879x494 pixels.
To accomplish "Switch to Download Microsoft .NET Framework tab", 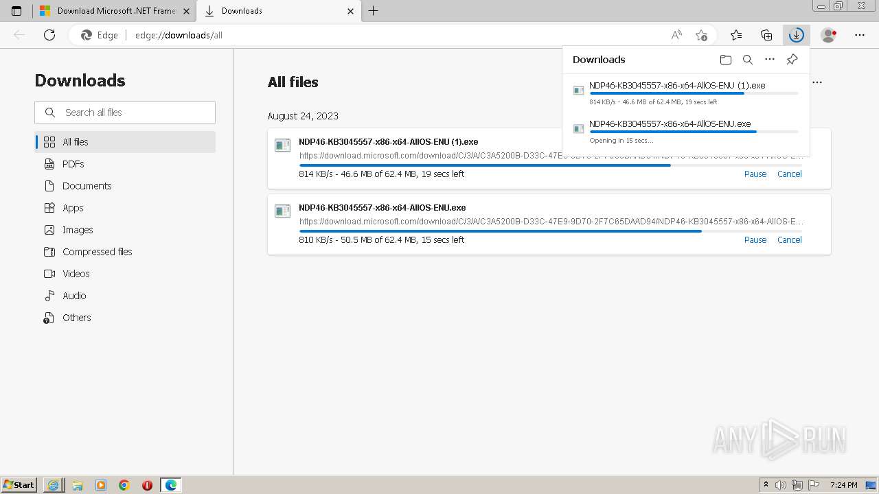I will [115, 11].
